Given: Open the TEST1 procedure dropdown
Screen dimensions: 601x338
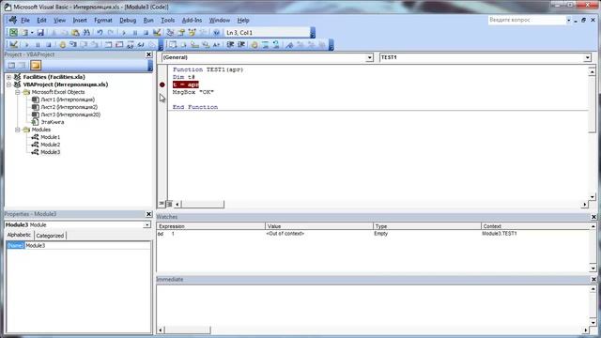Looking at the screenshot, I should 587,57.
